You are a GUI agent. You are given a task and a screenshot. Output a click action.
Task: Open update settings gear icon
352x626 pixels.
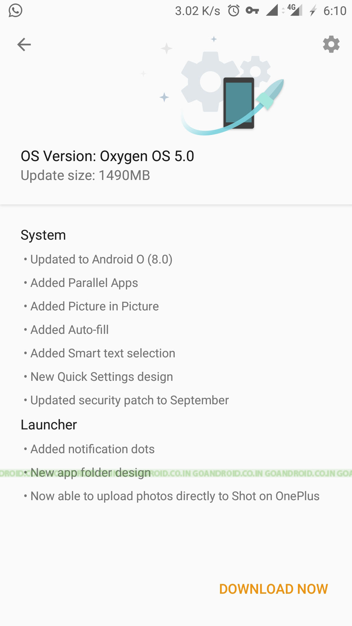click(331, 44)
